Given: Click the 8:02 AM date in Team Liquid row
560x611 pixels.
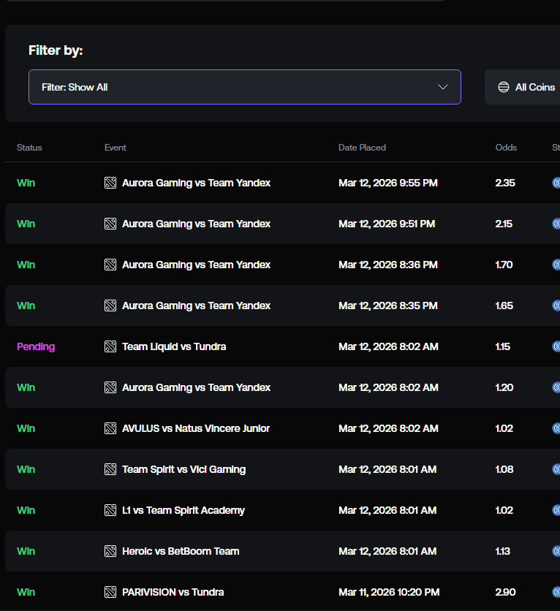Looking at the screenshot, I should point(388,346).
